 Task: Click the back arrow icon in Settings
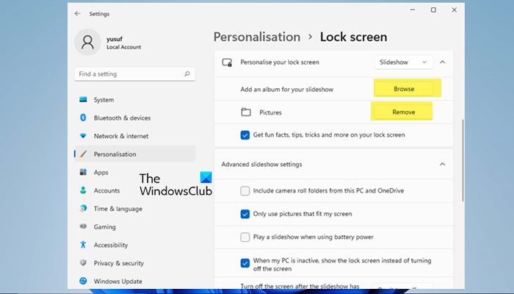[x=78, y=13]
